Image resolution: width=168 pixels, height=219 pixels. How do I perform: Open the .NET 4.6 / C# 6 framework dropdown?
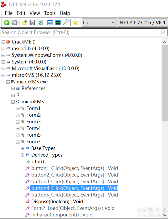pos(143,23)
